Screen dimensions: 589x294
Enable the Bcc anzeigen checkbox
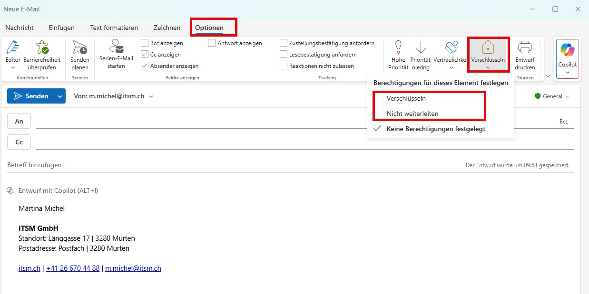(145, 43)
